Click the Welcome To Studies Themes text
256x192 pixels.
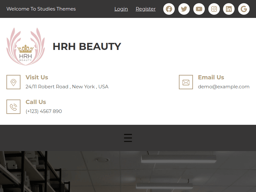(41, 9)
